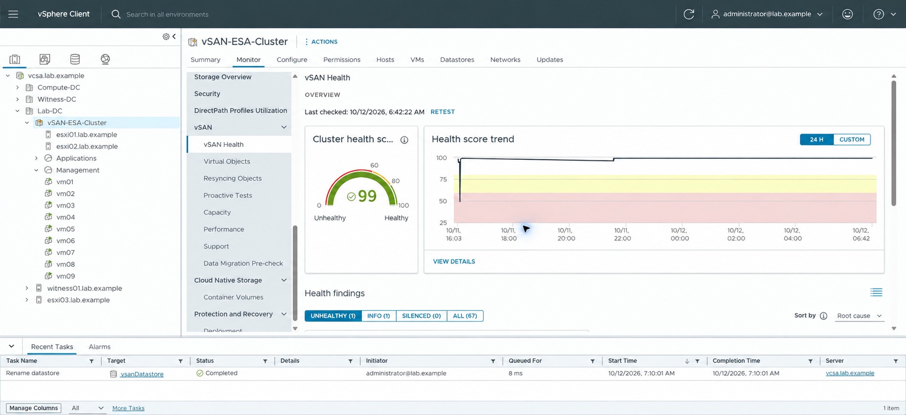Open sidebar settings gear
The image size is (906, 415).
click(166, 37)
